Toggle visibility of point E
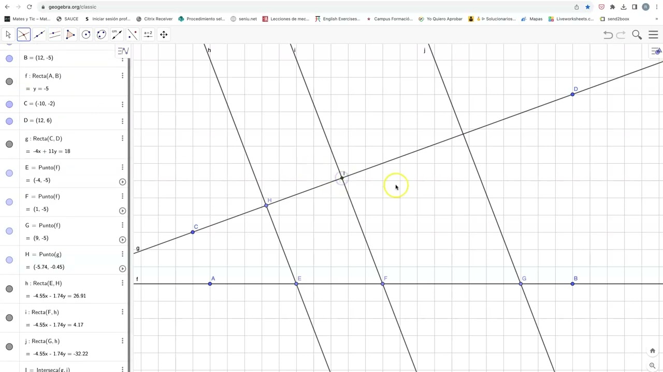 [9, 173]
